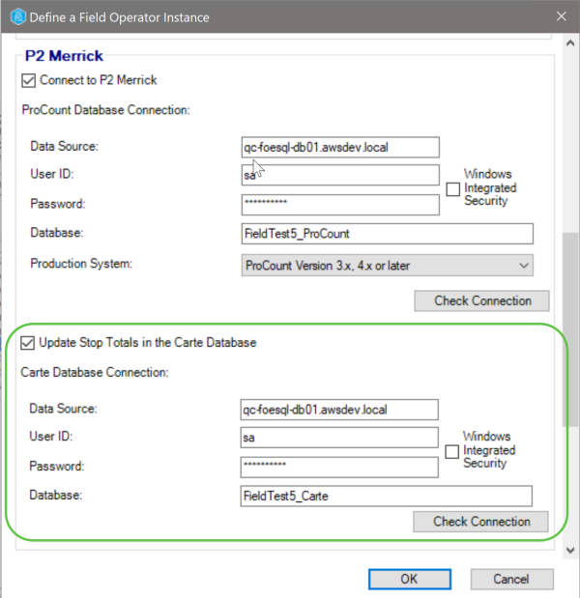Check Connection for the ProCount database
The height and width of the screenshot is (598, 580).
(x=481, y=300)
